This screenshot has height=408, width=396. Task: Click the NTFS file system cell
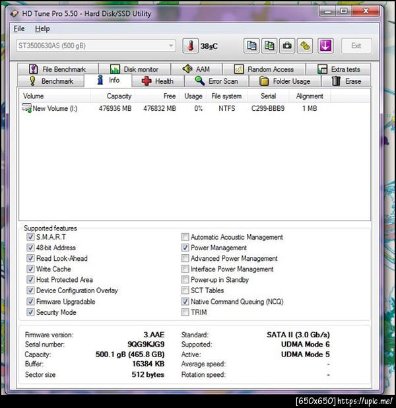[x=226, y=108]
